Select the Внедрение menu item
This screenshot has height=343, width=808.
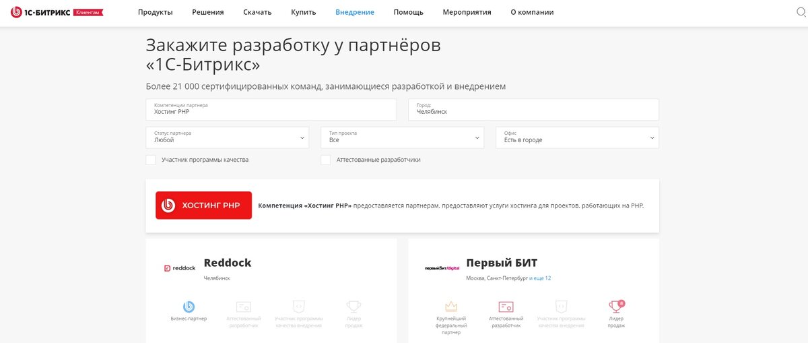click(x=355, y=12)
